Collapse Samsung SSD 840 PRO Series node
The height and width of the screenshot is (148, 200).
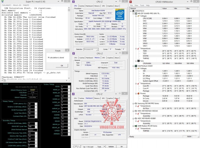(133, 104)
